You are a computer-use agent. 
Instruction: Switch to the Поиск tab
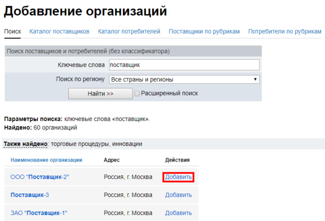12,32
